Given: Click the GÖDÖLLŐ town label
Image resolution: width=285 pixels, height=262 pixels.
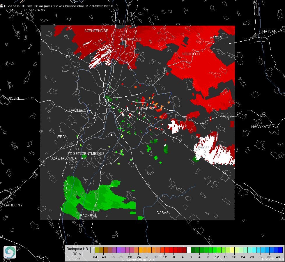Looking at the screenshot, I should (191, 54).
